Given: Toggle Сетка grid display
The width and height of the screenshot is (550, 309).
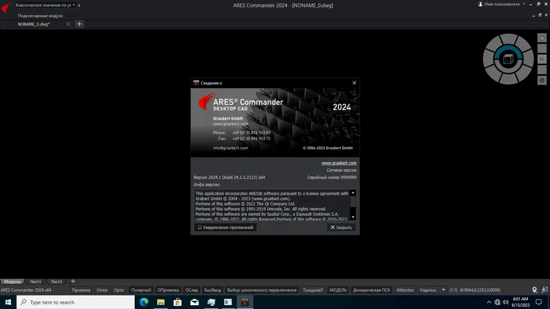Looking at the screenshot, I should coord(102,290).
